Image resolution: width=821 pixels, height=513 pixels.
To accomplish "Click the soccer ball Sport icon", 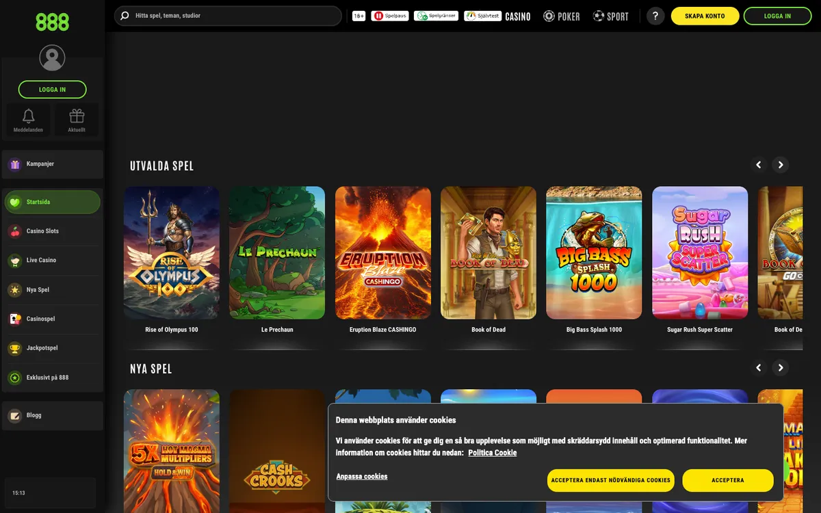I will (599, 16).
